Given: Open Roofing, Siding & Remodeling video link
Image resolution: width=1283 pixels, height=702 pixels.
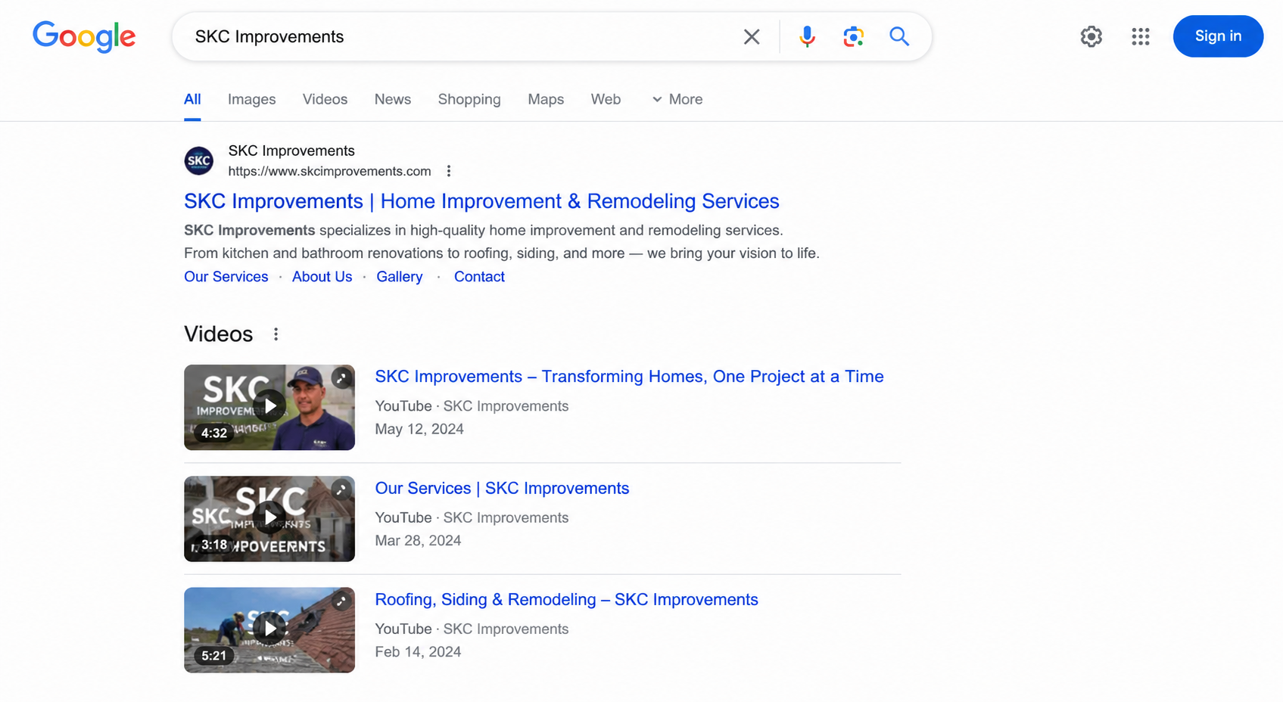Looking at the screenshot, I should (566, 600).
